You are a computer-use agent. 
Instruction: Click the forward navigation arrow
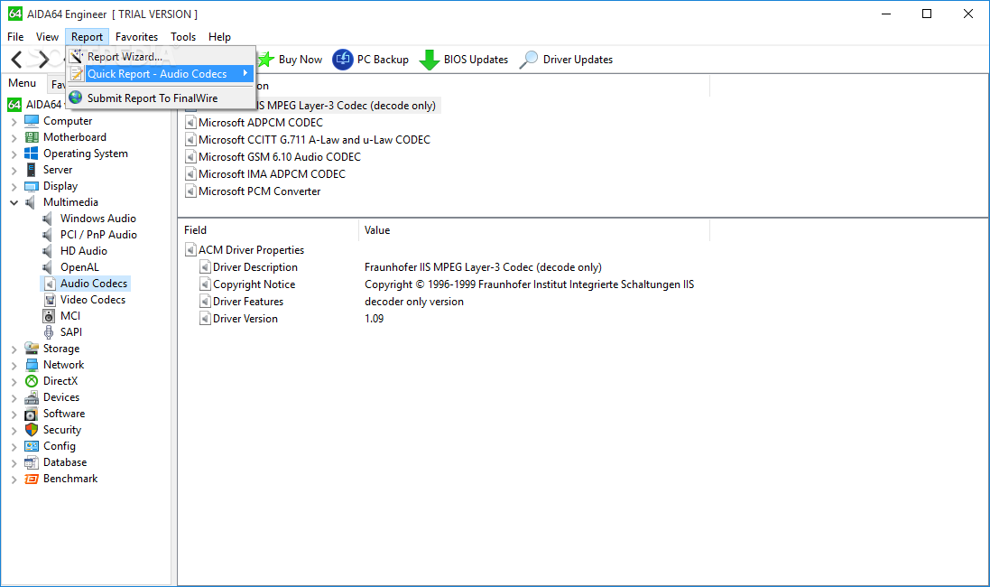(43, 60)
